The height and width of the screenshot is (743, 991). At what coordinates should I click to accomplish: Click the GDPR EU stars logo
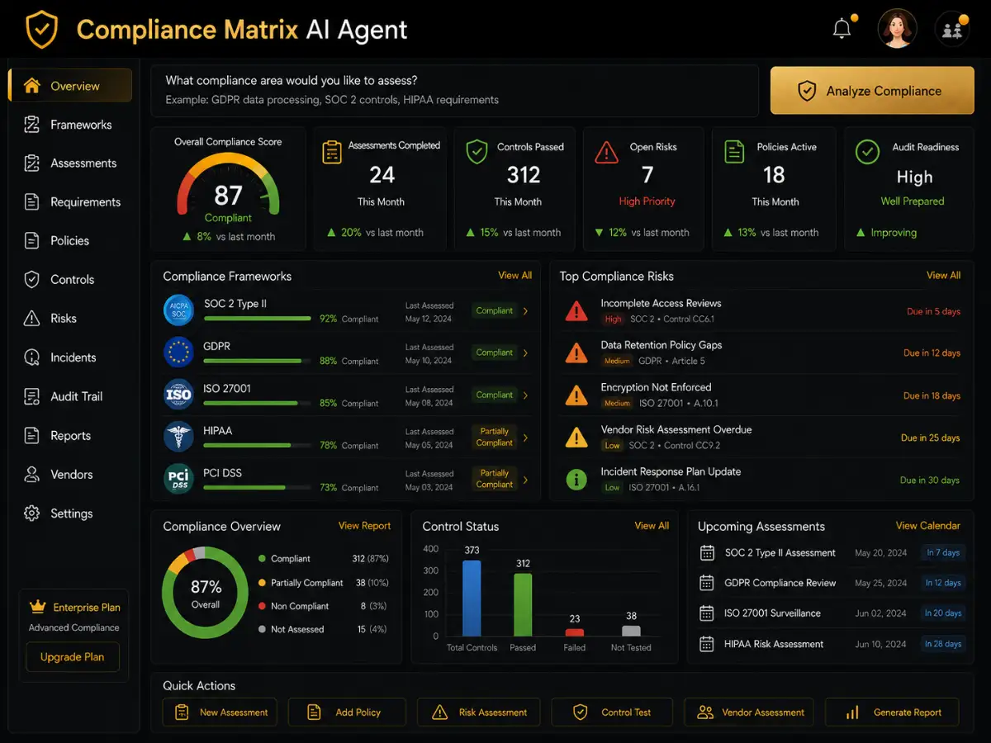tap(178, 353)
